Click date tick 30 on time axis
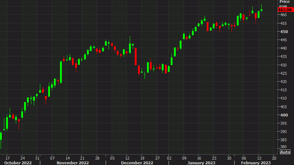Image resolution: width=294 pixels, height=165 pixels. pyautogui.click(x=229, y=158)
